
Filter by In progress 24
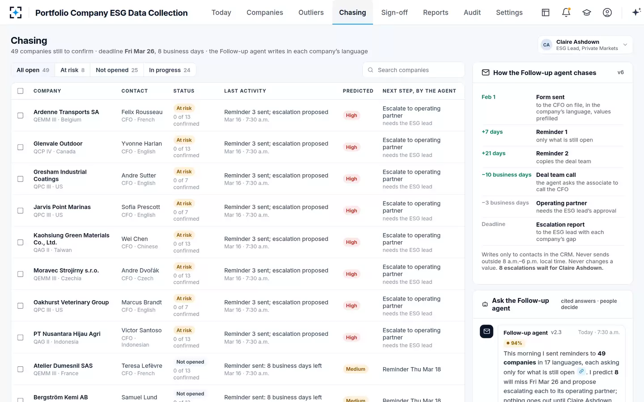169,70
